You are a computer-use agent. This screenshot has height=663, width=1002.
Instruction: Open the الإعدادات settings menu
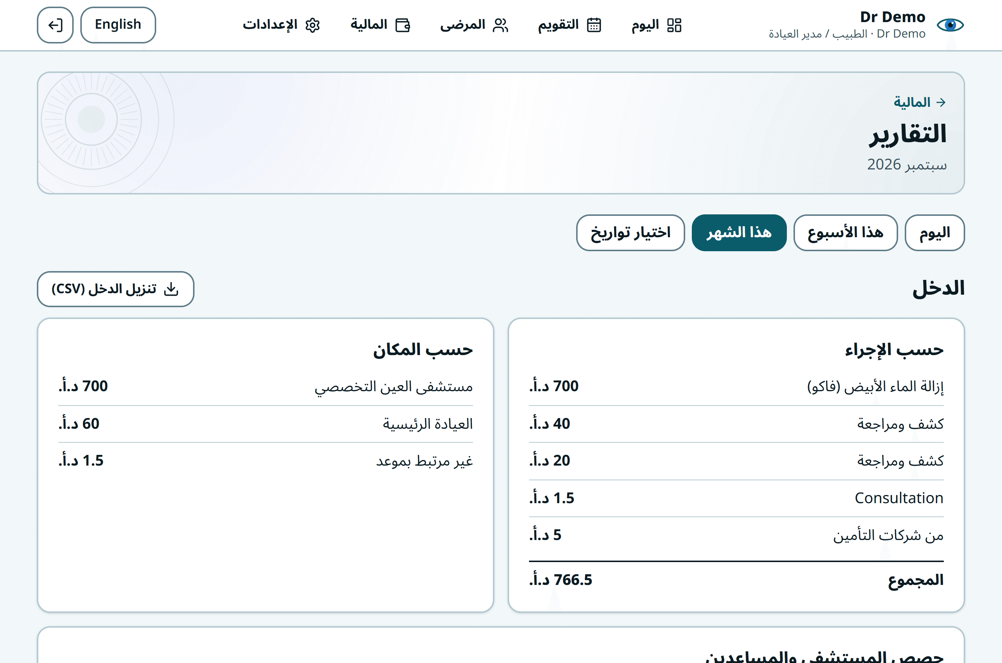[281, 25]
